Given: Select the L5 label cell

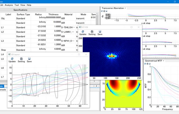Looking at the screenshot, I should (4, 59).
